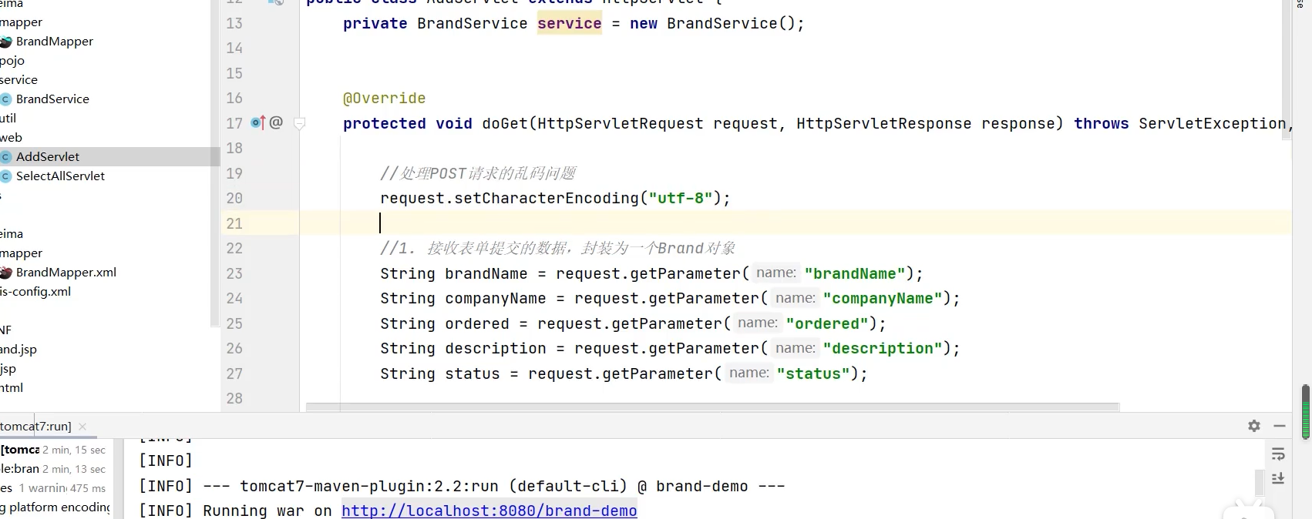Select the service package in the tree

click(19, 79)
